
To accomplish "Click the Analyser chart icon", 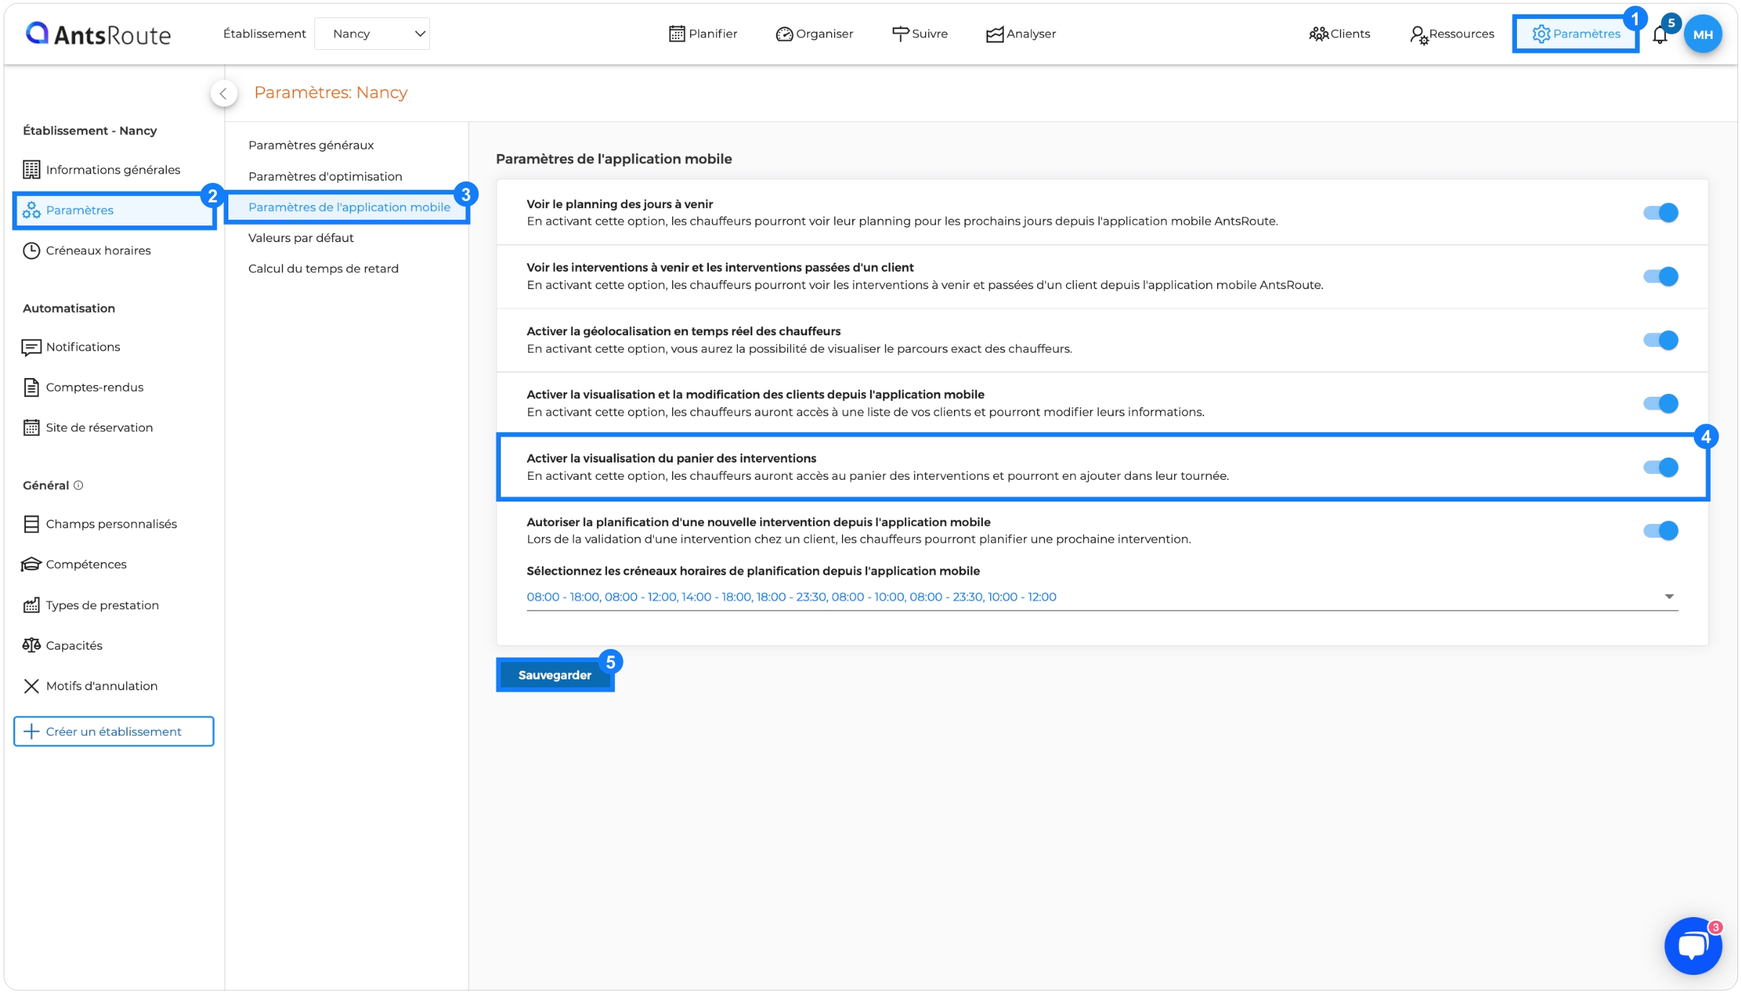I will pos(995,34).
